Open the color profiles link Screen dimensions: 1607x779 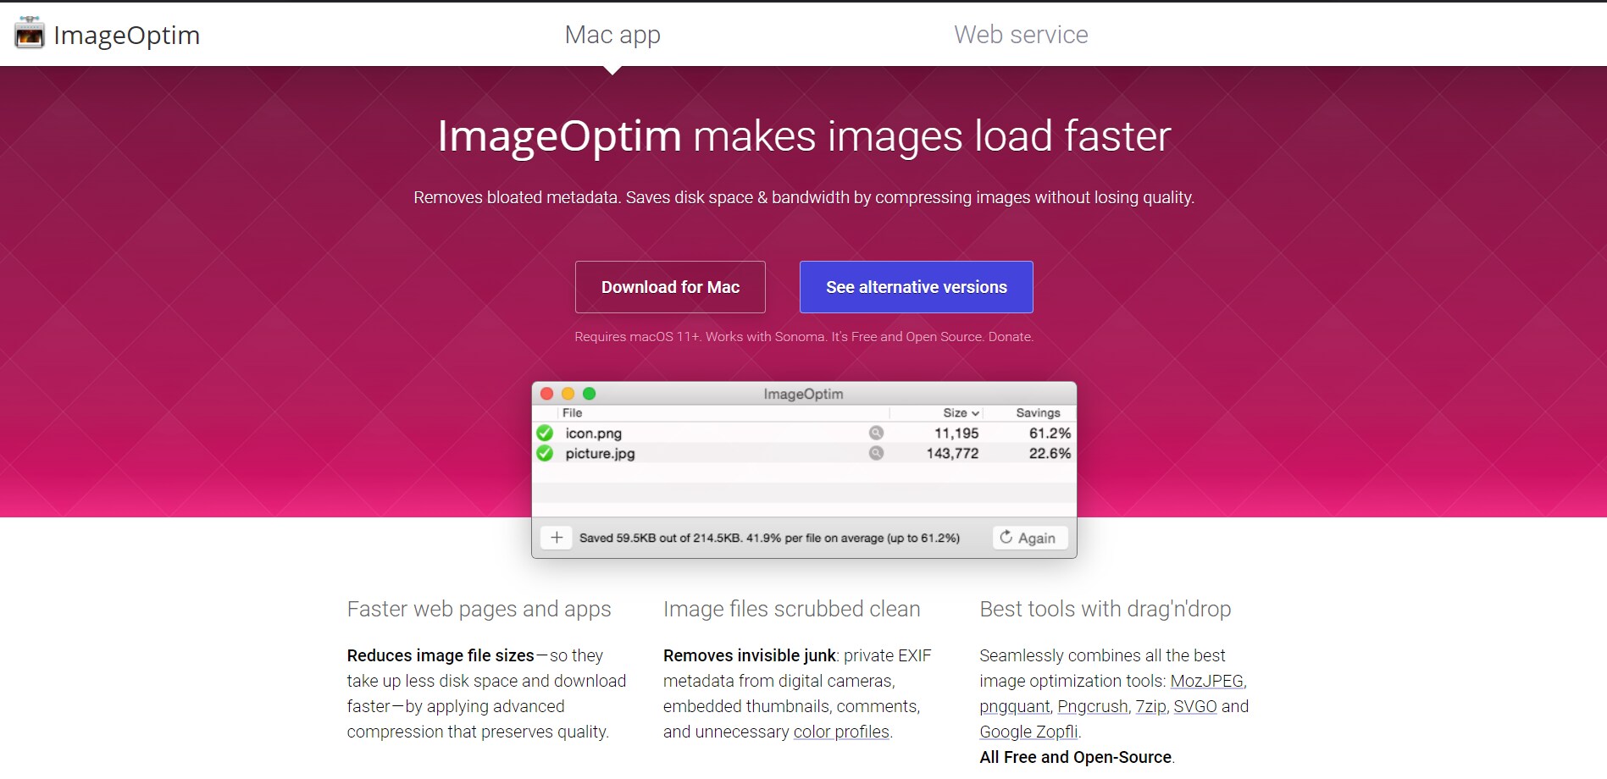pyautogui.click(x=841, y=732)
